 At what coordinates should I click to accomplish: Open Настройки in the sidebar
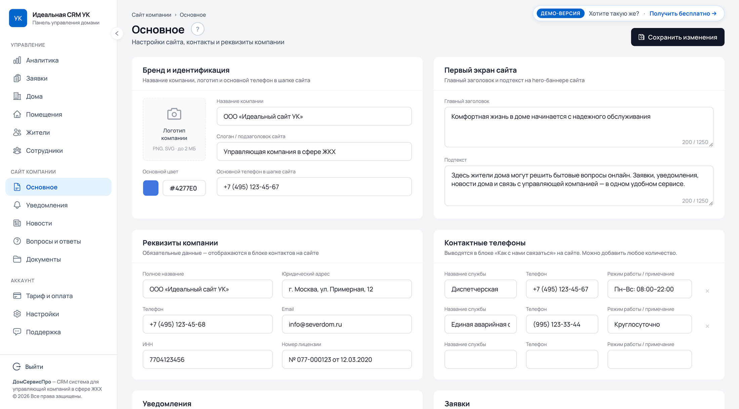[x=58, y=314]
